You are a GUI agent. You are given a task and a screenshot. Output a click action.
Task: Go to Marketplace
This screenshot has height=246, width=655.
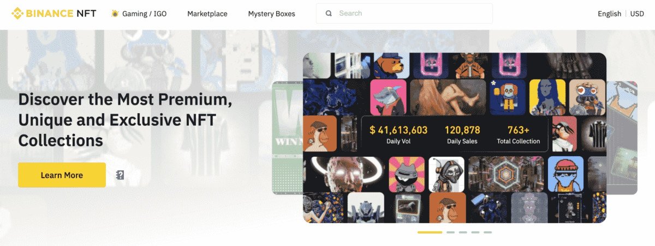click(207, 14)
